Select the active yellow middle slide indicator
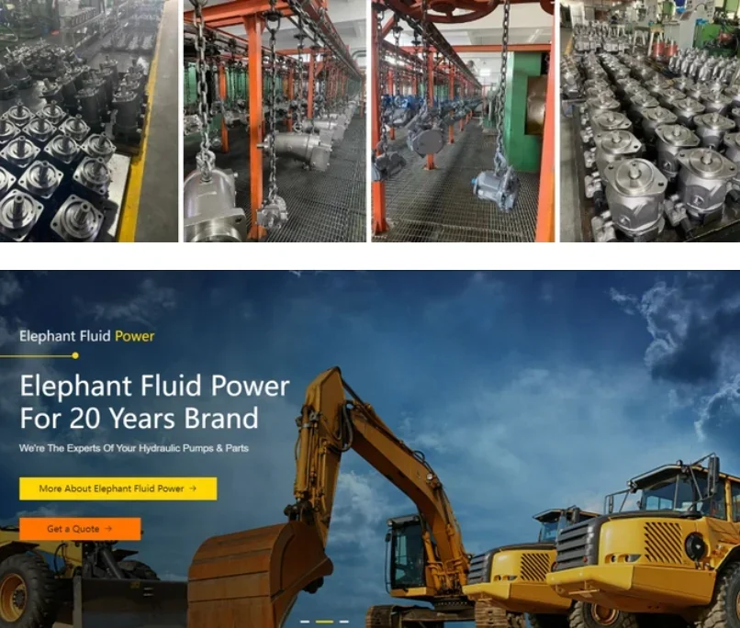This screenshot has width=740, height=628. pos(324,622)
